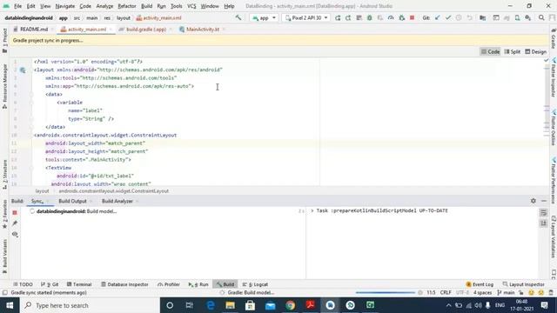Click the Search Everywhere magnifier icon

point(541,17)
